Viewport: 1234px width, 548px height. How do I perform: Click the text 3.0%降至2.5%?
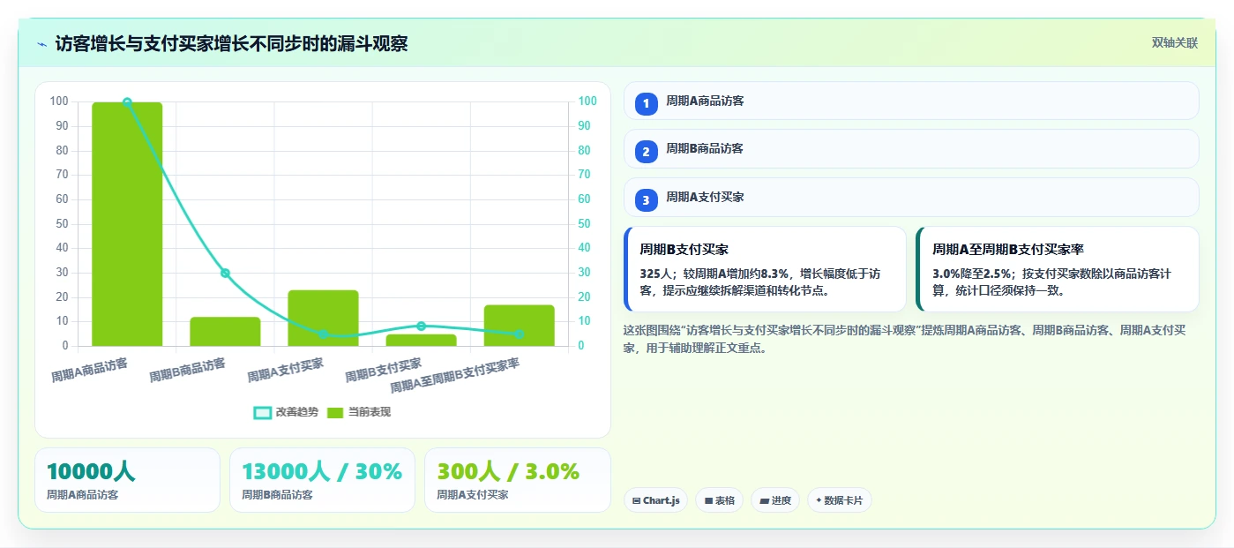coord(974,274)
